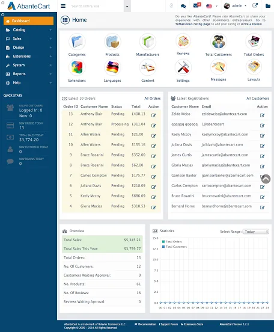
Task: Edit order 13 for Anthony Blair
Action: (154, 115)
